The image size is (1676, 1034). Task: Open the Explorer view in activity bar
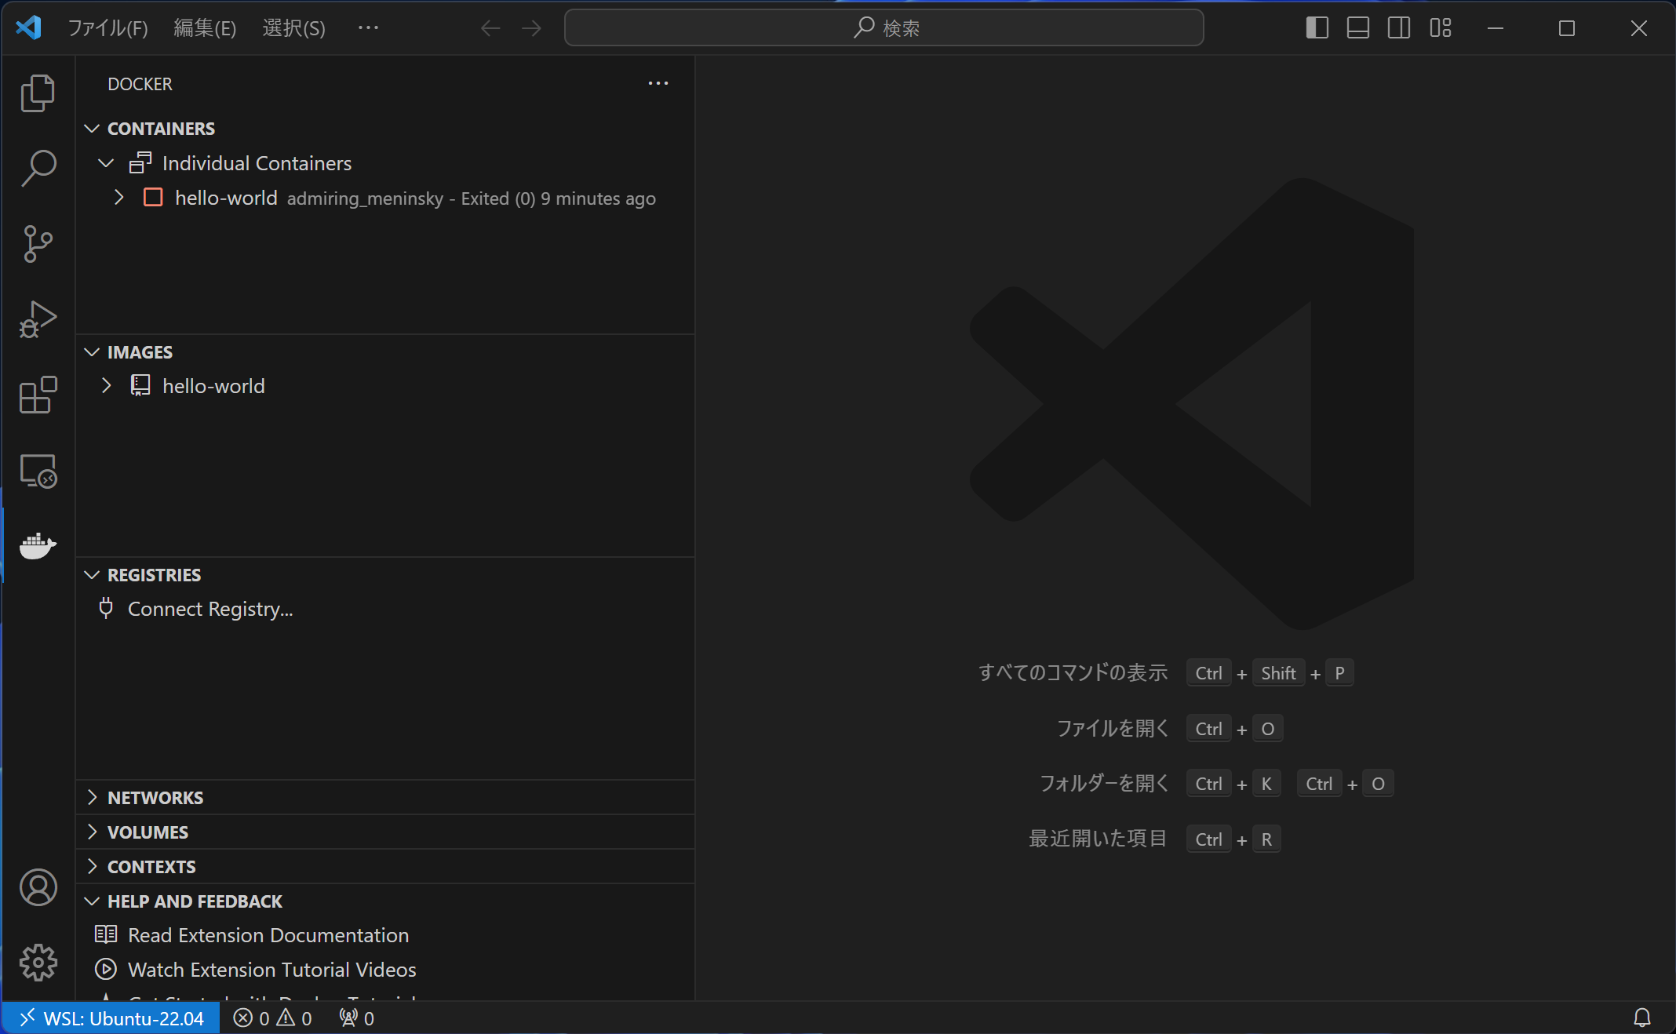coord(37,93)
